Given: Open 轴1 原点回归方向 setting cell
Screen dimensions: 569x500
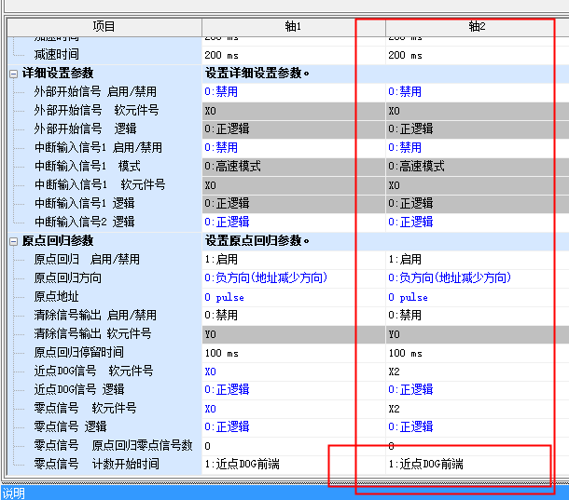Looking at the screenshot, I should [293, 278].
